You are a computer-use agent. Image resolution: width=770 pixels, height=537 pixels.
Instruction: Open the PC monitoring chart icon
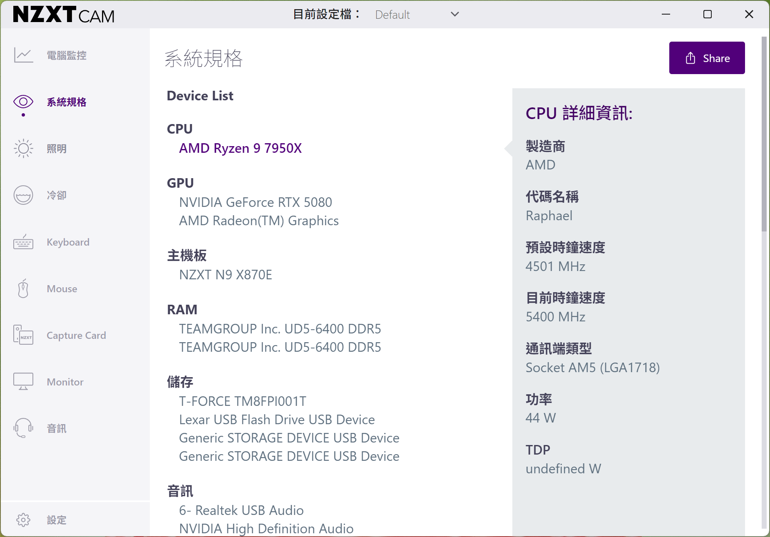click(x=23, y=55)
